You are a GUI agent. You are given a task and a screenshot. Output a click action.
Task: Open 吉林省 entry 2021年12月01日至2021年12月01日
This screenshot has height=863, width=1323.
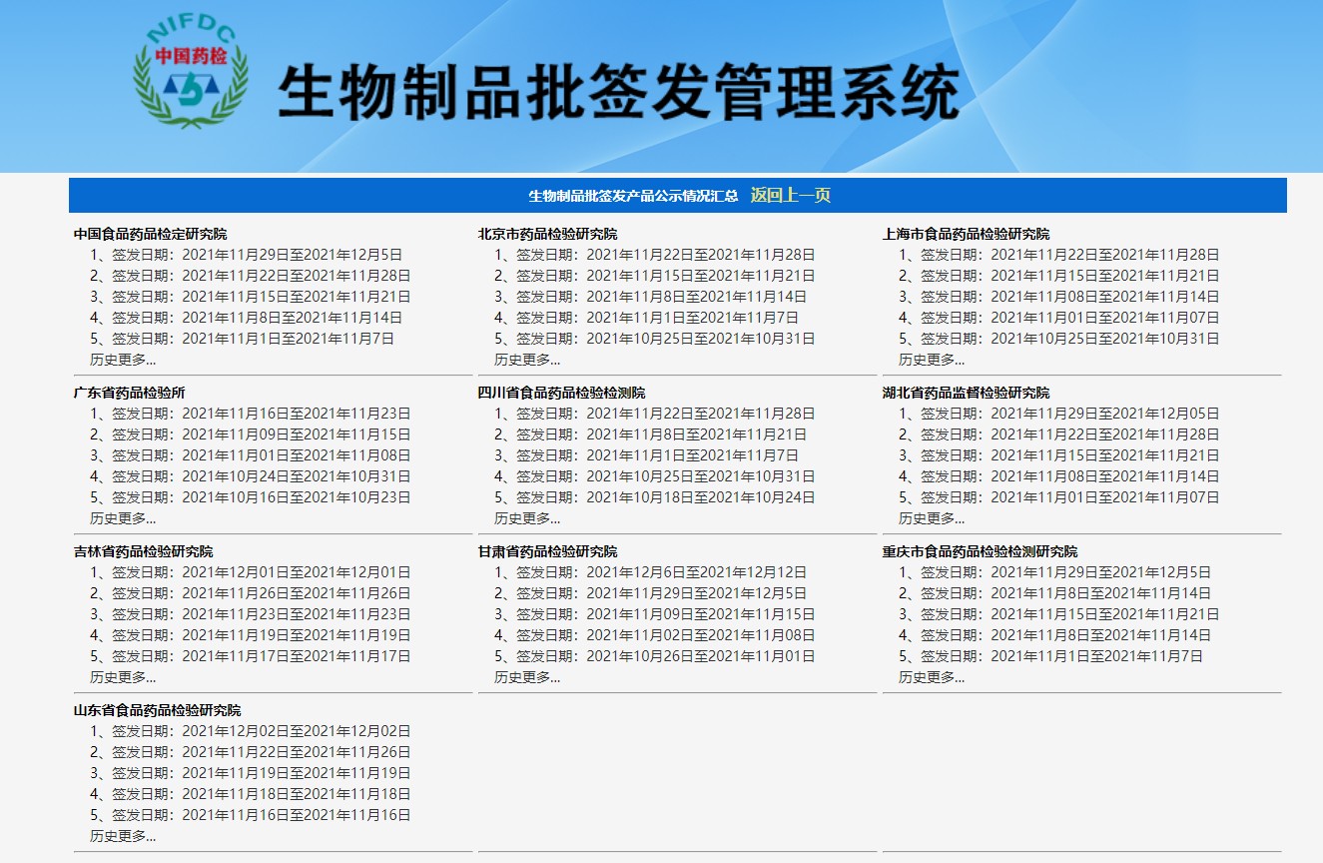pyautogui.click(x=251, y=572)
